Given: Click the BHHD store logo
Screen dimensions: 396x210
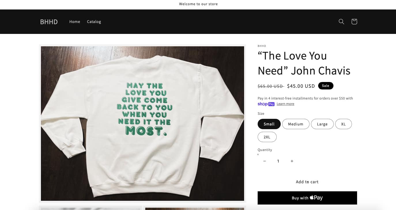Looking at the screenshot, I should [x=49, y=22].
